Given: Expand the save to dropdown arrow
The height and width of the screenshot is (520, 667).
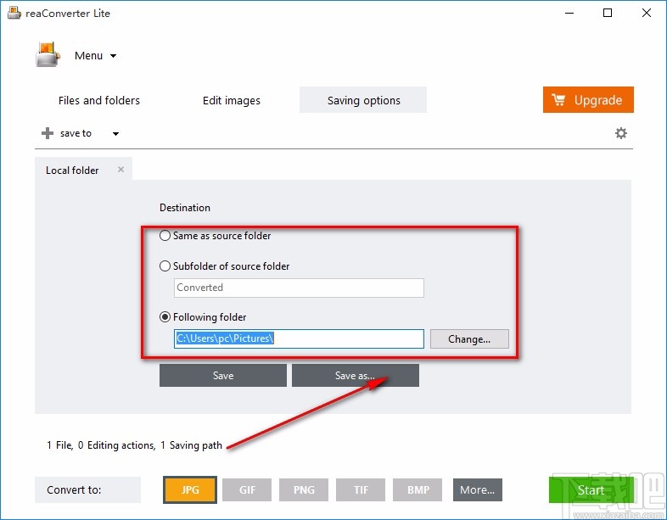Looking at the screenshot, I should [x=115, y=133].
